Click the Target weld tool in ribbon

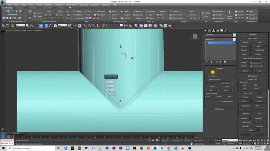point(150,18)
